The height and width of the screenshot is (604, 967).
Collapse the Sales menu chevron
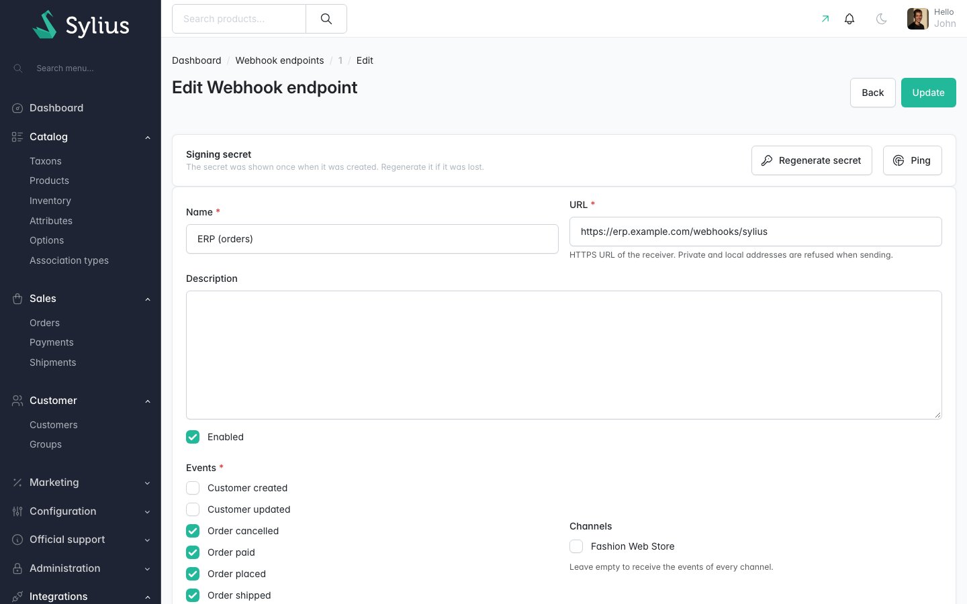148,299
